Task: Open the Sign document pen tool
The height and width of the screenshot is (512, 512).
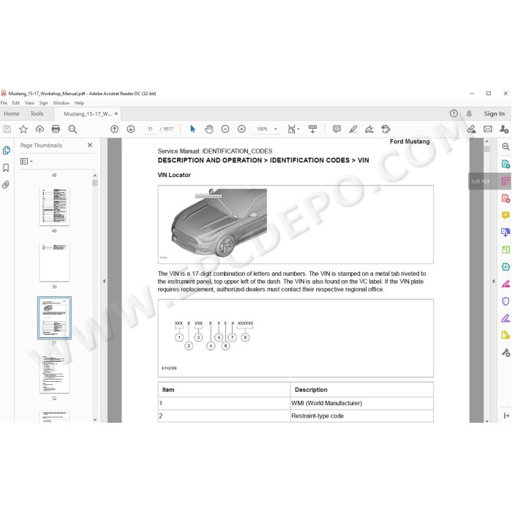Action: tap(369, 129)
